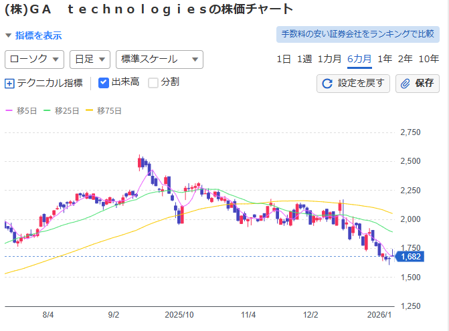Viewport: 449px width, 331px height.
Task: Click the purple 移5日 legend marker
Action: coord(9,110)
